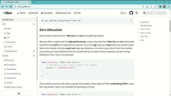Bookmark this page with star icon

point(155,7)
